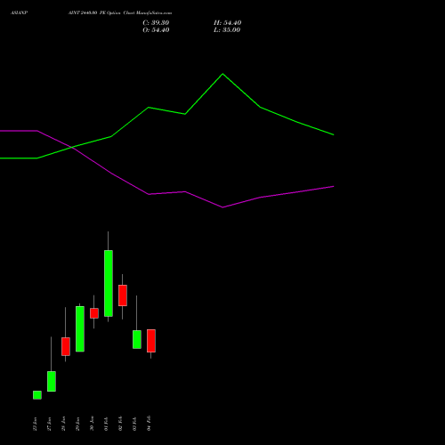Click the lowest point of the purple line

[x=222, y=207]
